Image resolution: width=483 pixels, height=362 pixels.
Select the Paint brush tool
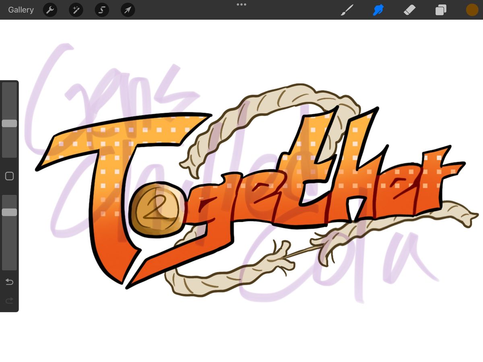point(347,10)
